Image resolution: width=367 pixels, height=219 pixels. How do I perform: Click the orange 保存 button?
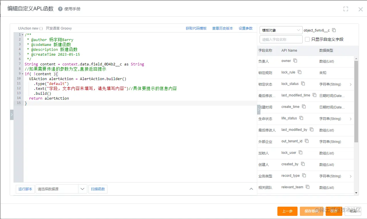point(334,211)
